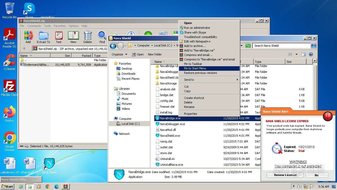Click the Renew License button
The width and height of the screenshot is (337, 190).
click(x=285, y=175)
